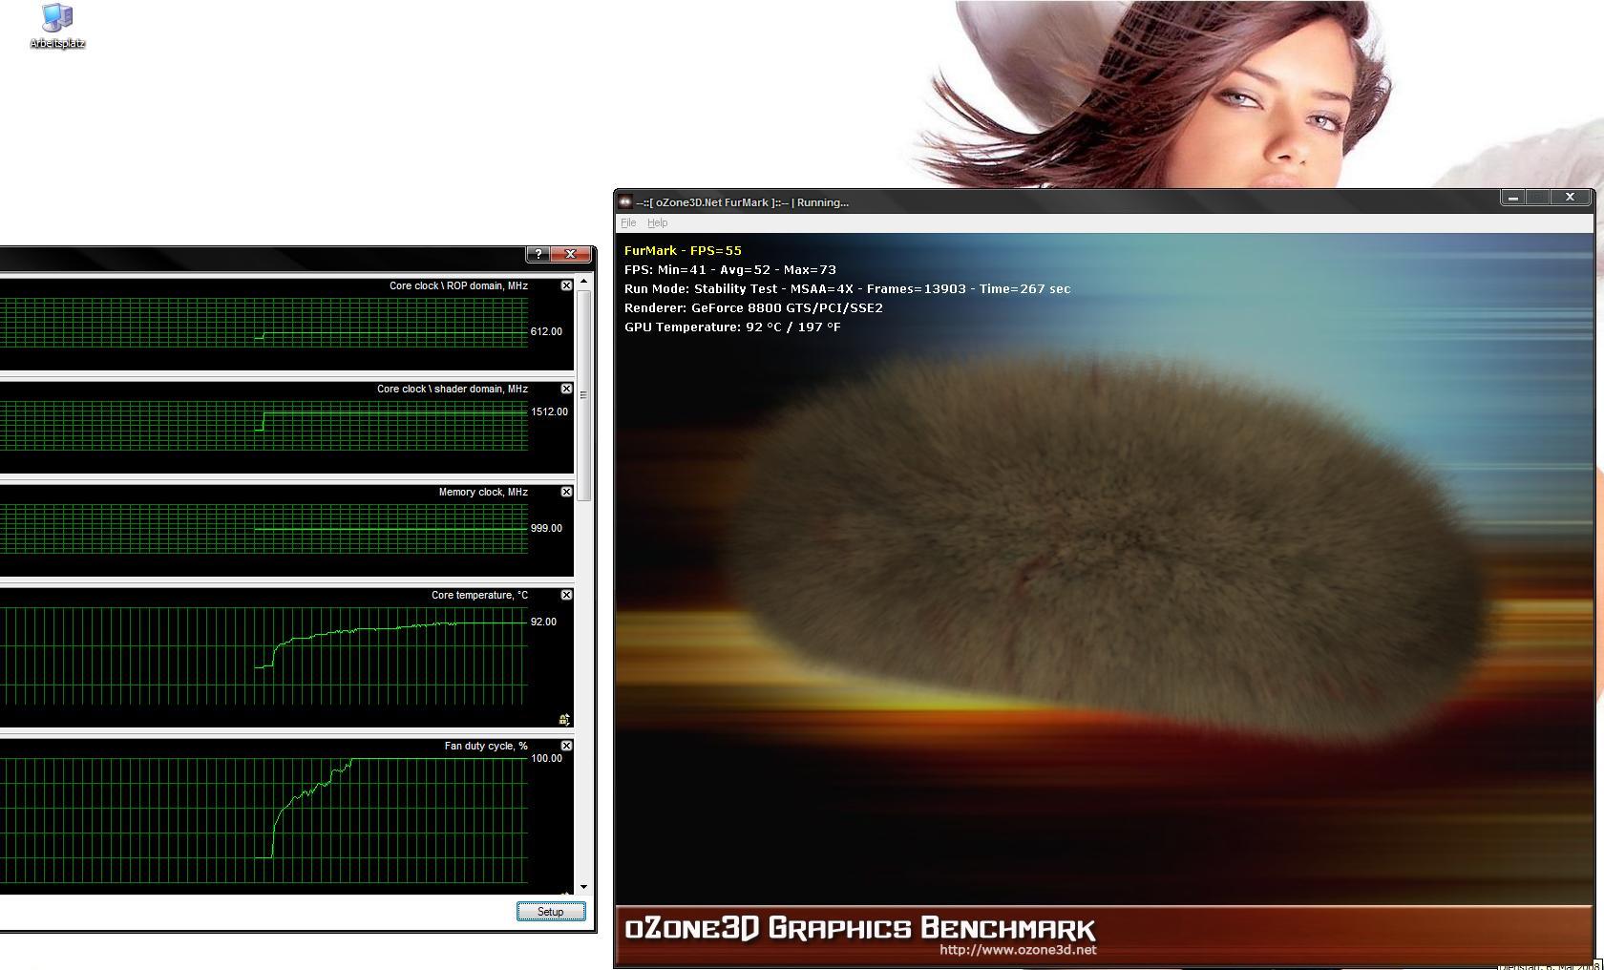Click the Setup button

pyautogui.click(x=551, y=912)
